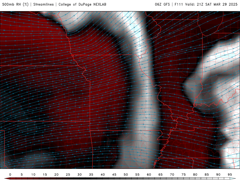Click the '90' label on the color scale
Screen dimensions: 240x180
(218, 175)
